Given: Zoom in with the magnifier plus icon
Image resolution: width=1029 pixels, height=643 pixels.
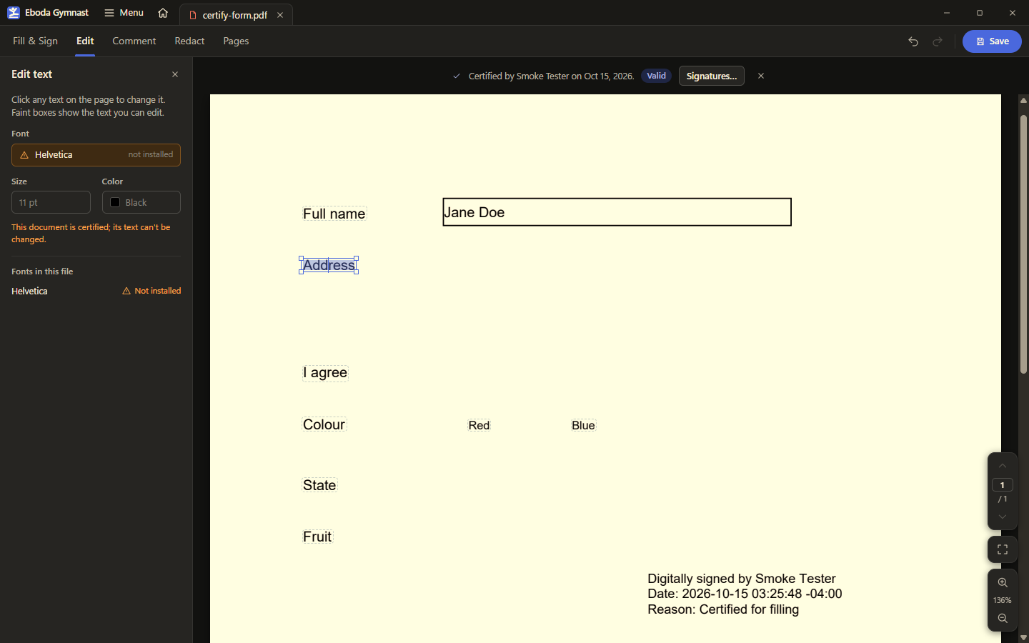Looking at the screenshot, I should (x=1003, y=582).
